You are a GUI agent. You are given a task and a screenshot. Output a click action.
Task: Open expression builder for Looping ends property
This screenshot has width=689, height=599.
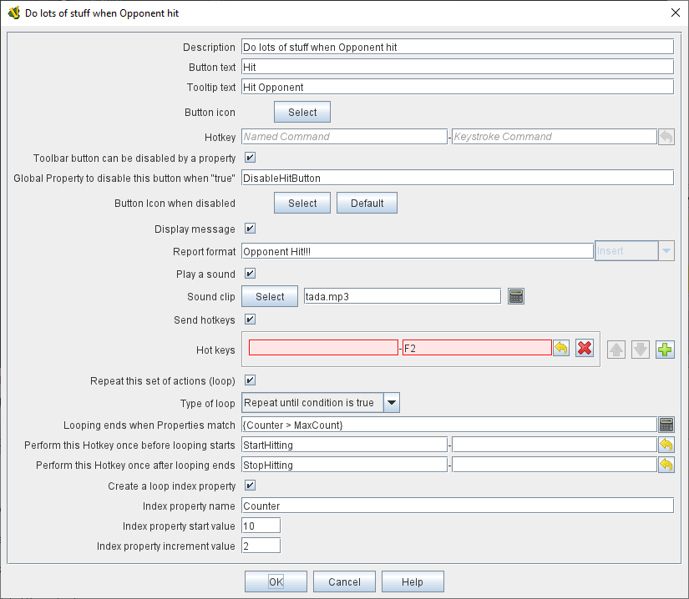pyautogui.click(x=666, y=425)
